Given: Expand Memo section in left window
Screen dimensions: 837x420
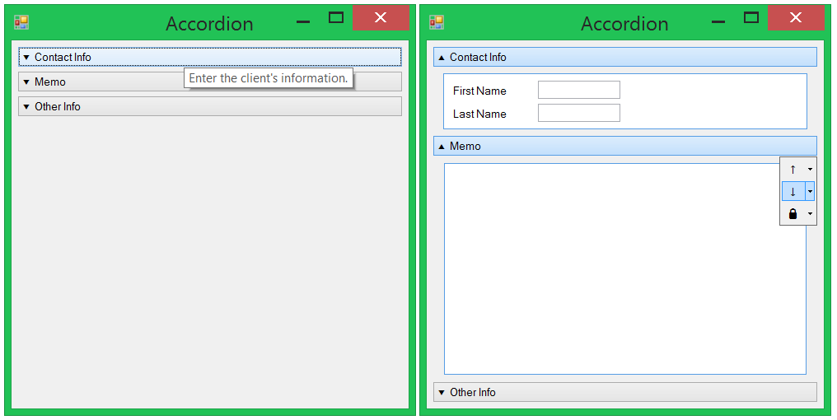Looking at the screenshot, I should coord(210,82).
